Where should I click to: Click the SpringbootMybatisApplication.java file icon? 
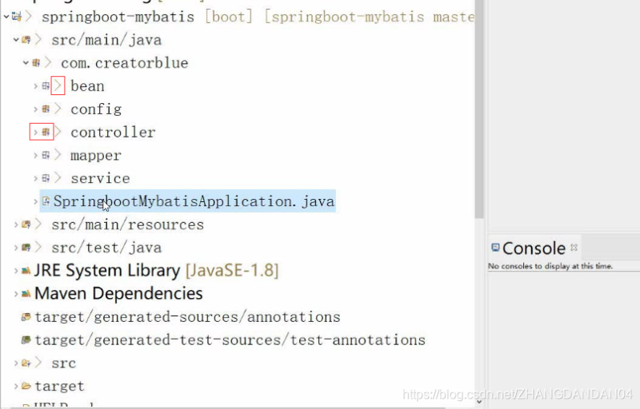[46, 201]
